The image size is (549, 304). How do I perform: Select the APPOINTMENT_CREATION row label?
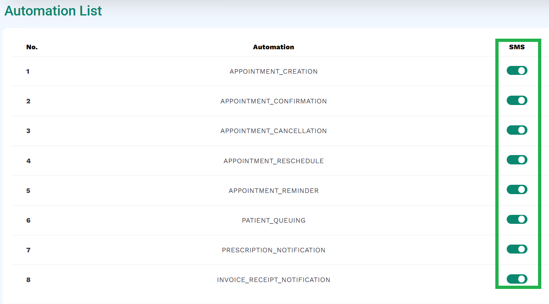click(x=274, y=72)
